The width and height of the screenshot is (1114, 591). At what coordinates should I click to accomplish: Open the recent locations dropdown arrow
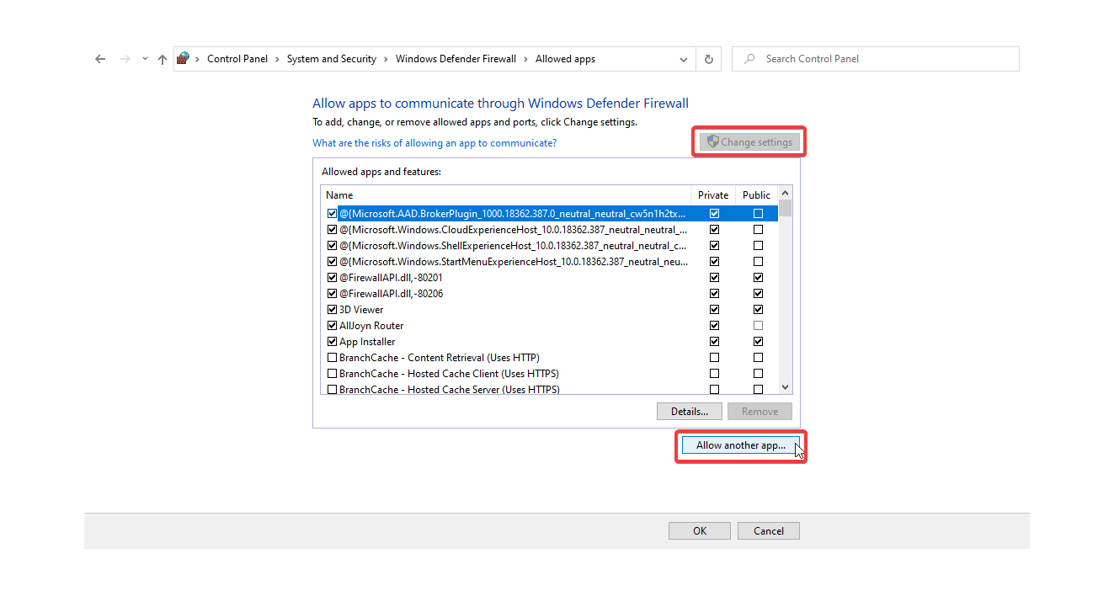tap(145, 59)
